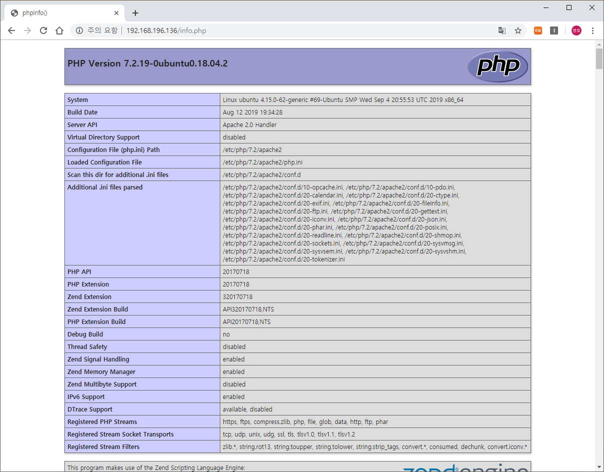Click the Zend Memory Manager label
This screenshot has height=472, width=604.
(101, 372)
